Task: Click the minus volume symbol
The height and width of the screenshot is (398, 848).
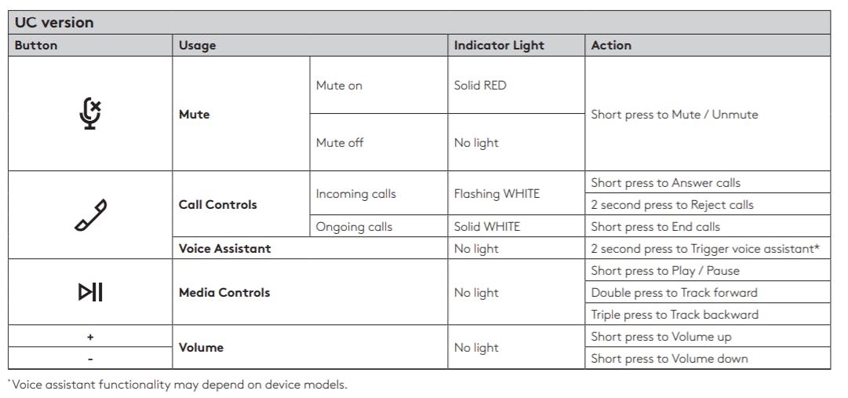Action: [90, 359]
